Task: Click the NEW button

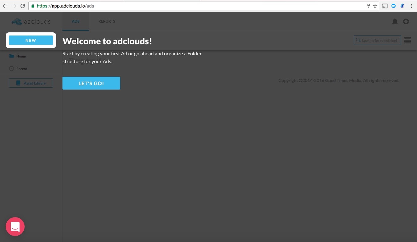Action: click(31, 40)
